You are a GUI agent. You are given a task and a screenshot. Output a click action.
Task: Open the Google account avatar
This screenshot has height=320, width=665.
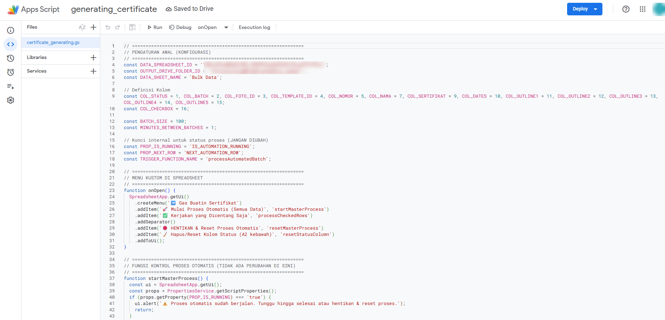pos(659,9)
